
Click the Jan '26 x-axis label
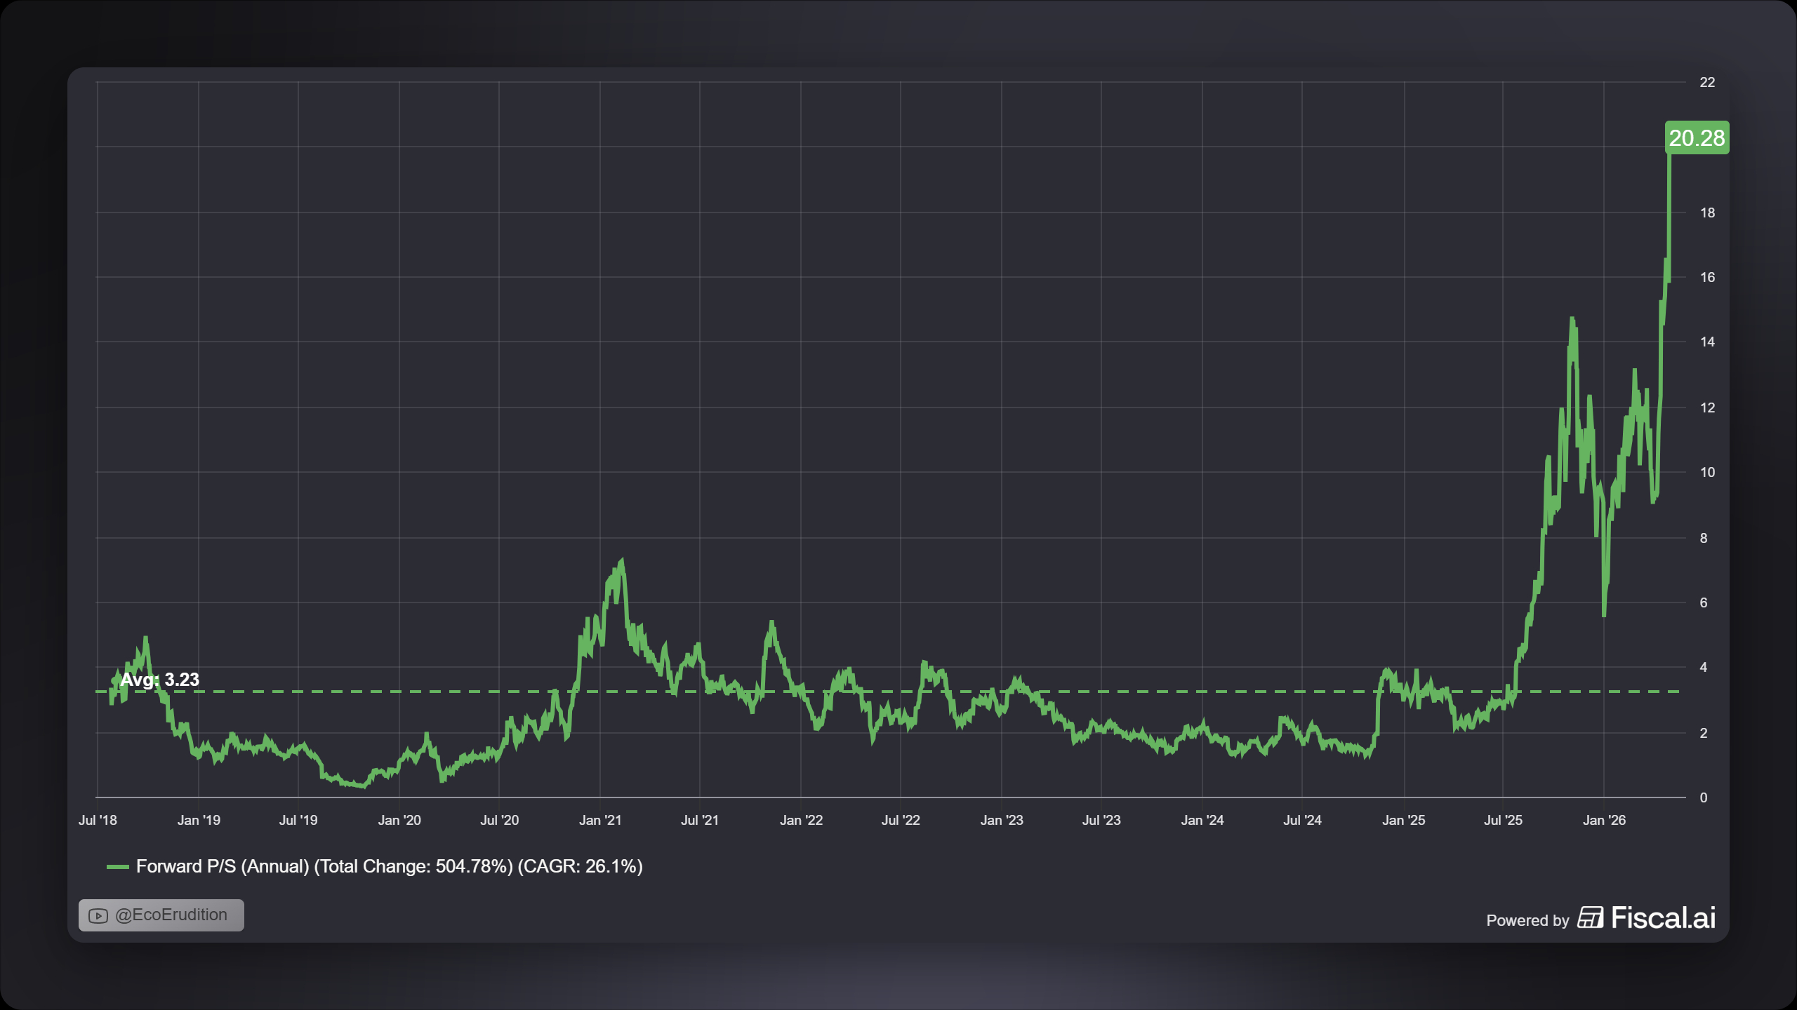tap(1604, 820)
